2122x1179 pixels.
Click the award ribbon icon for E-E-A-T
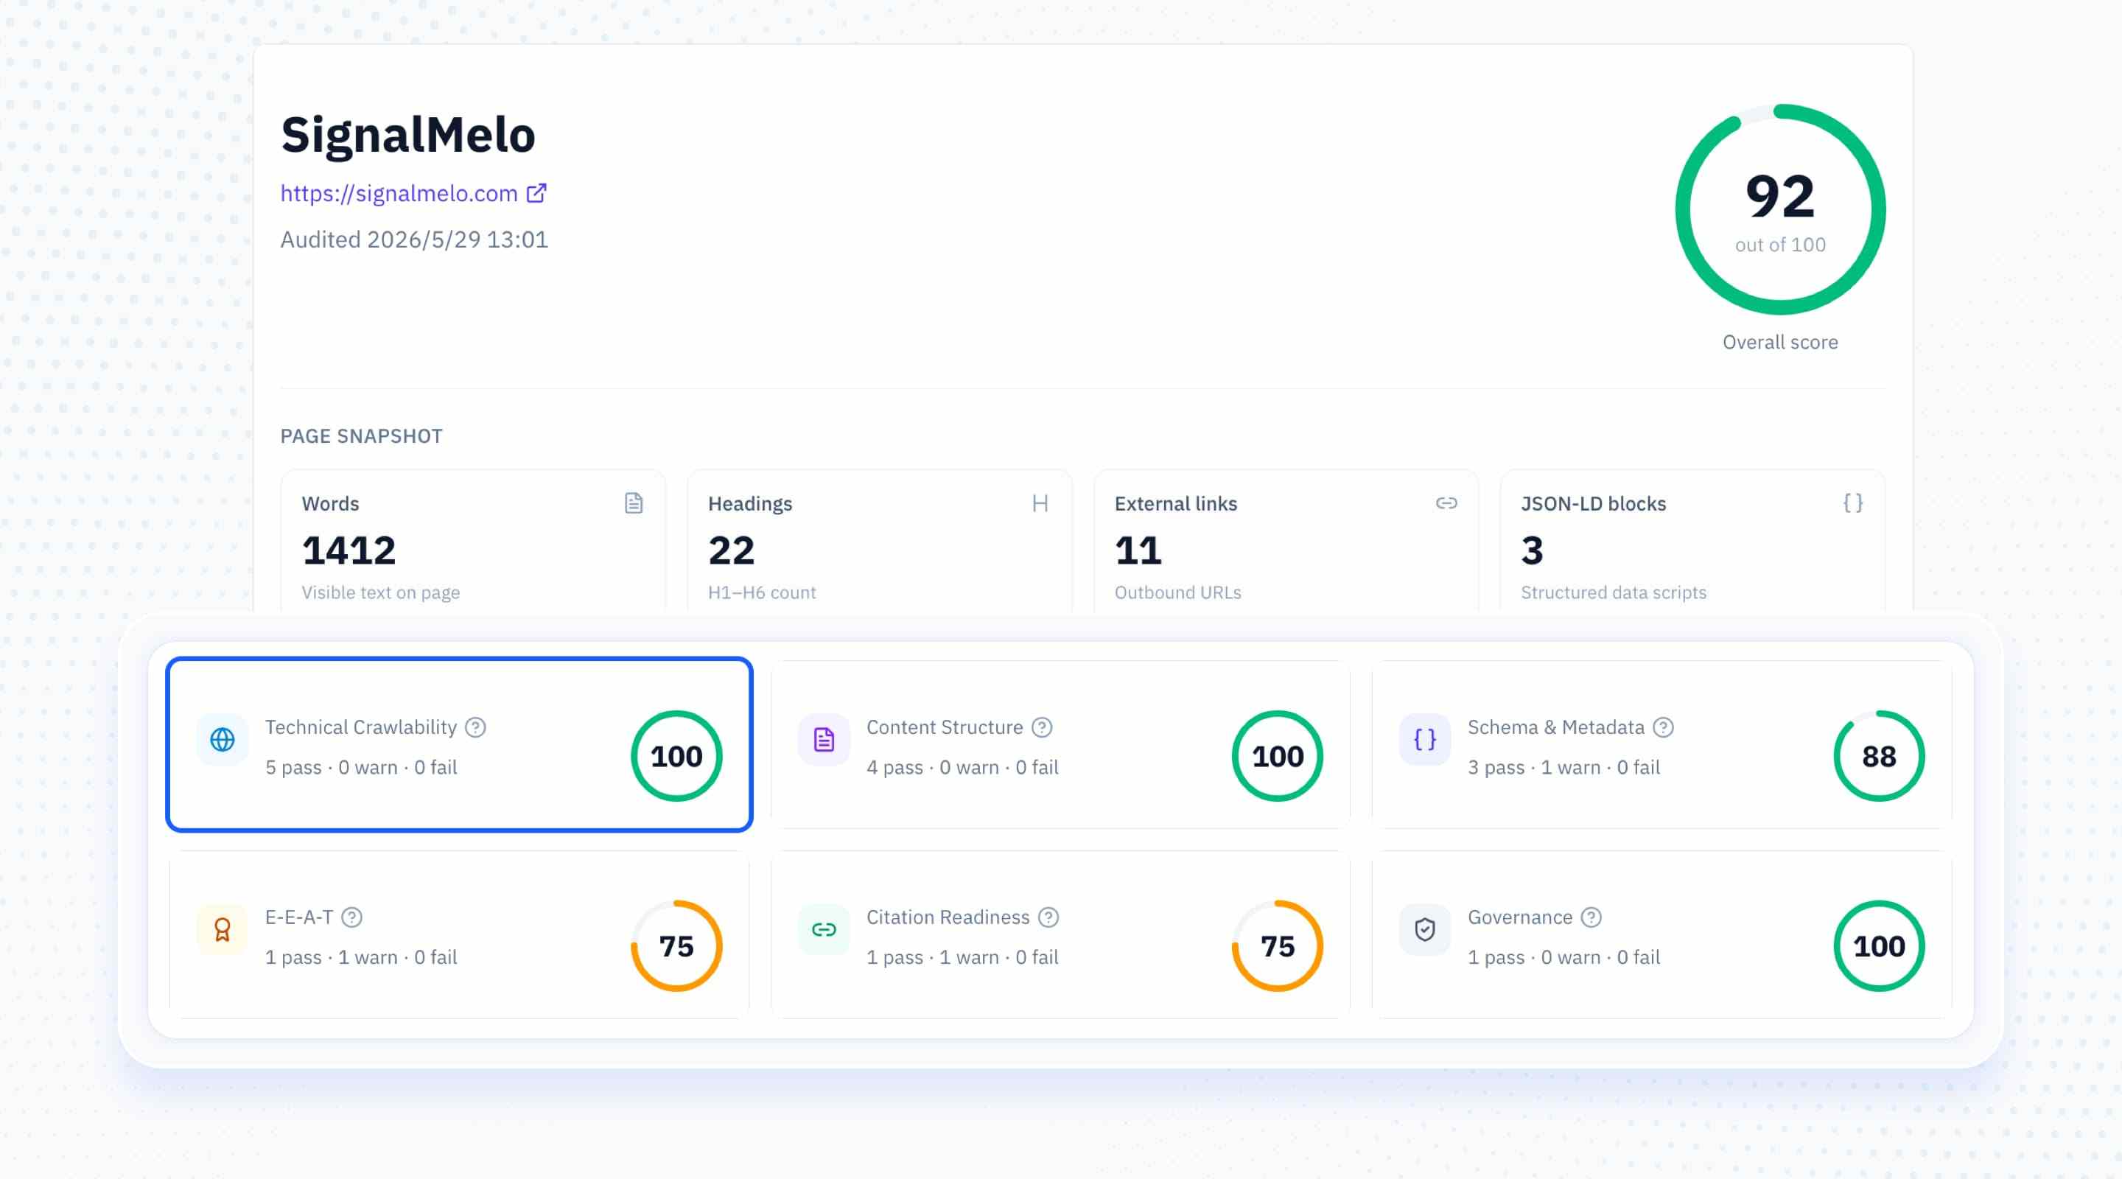pyautogui.click(x=223, y=929)
